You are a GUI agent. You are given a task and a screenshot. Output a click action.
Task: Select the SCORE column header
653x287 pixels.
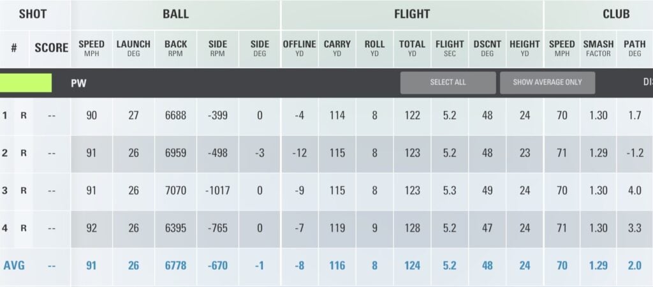52,48
